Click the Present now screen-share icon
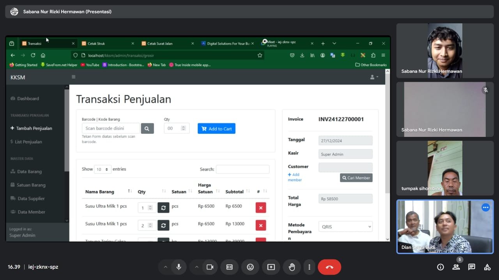499x280 pixels. coord(271,267)
